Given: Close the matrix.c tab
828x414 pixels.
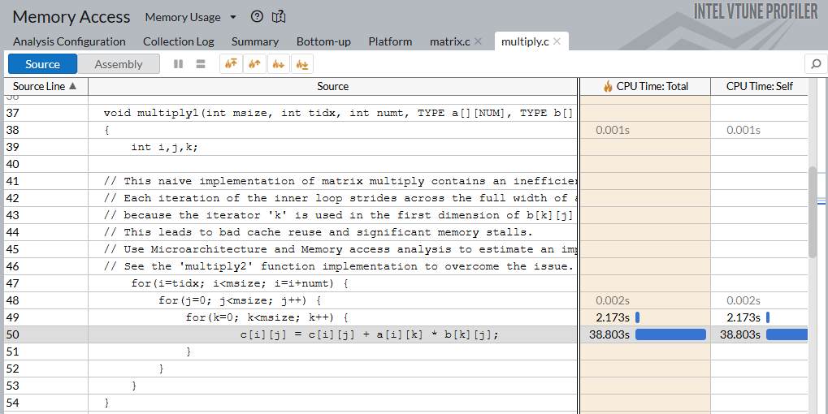Looking at the screenshot, I should click(x=478, y=41).
